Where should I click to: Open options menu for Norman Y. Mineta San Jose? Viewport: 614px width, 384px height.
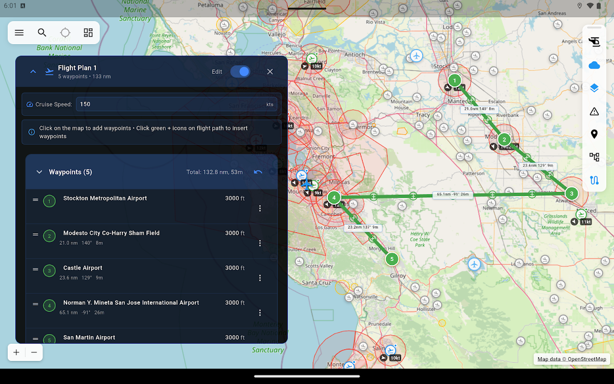(260, 313)
